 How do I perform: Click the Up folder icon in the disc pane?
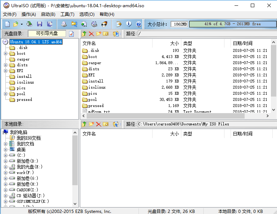click(84, 34)
